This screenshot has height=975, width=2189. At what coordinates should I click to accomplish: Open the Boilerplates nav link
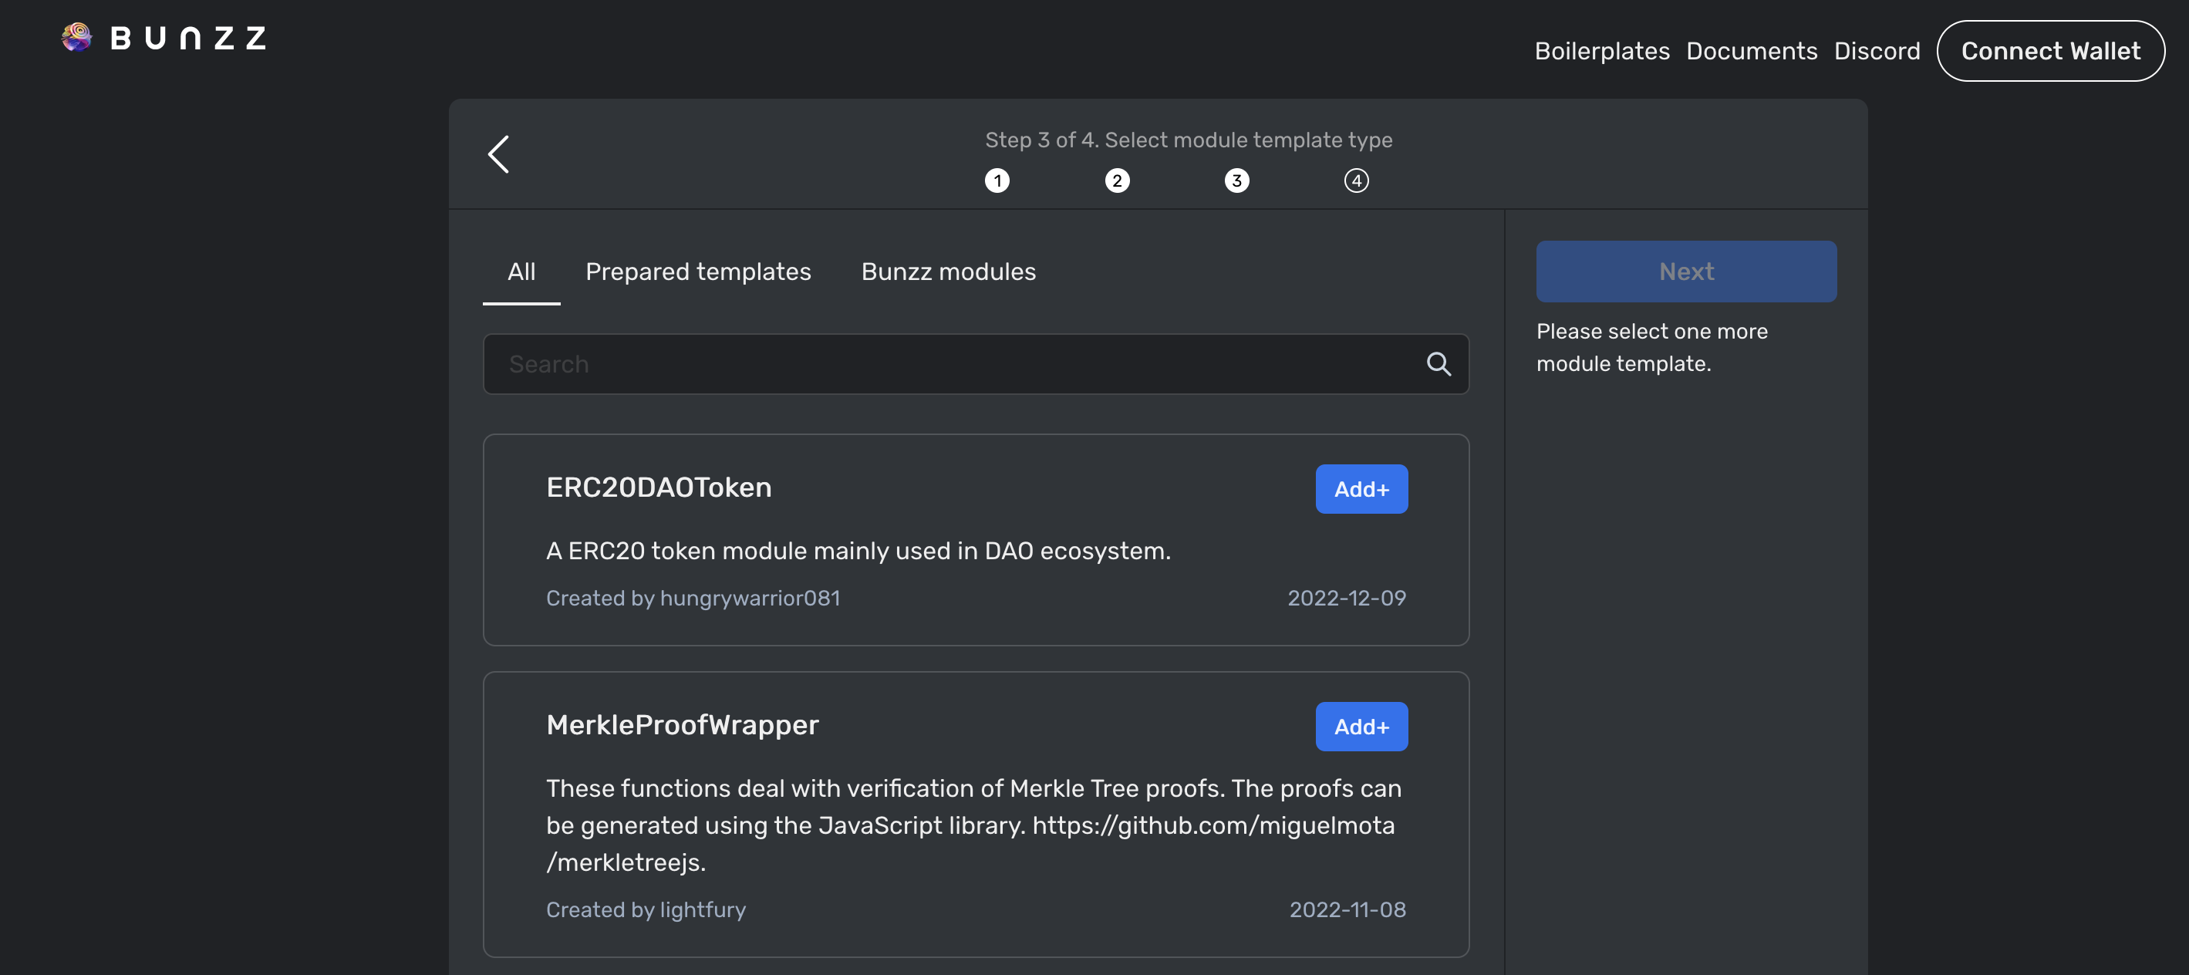point(1602,51)
